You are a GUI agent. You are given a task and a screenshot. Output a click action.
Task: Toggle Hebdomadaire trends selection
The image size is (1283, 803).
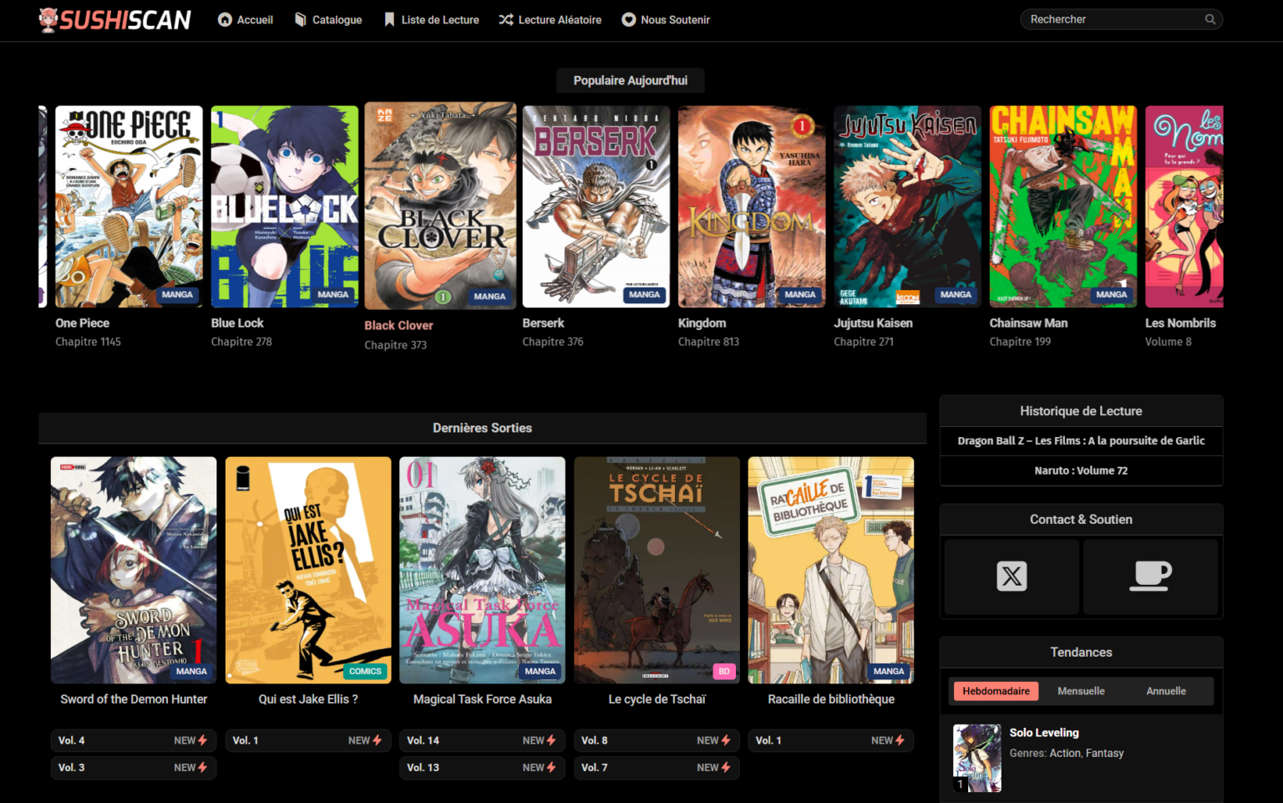(996, 691)
